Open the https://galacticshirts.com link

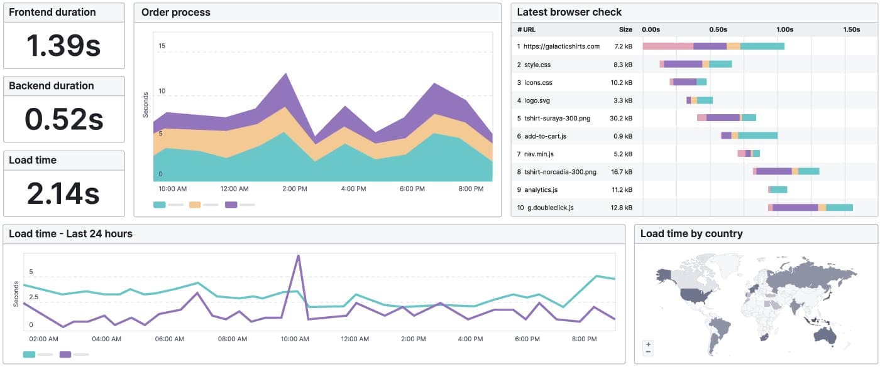(x=563, y=46)
